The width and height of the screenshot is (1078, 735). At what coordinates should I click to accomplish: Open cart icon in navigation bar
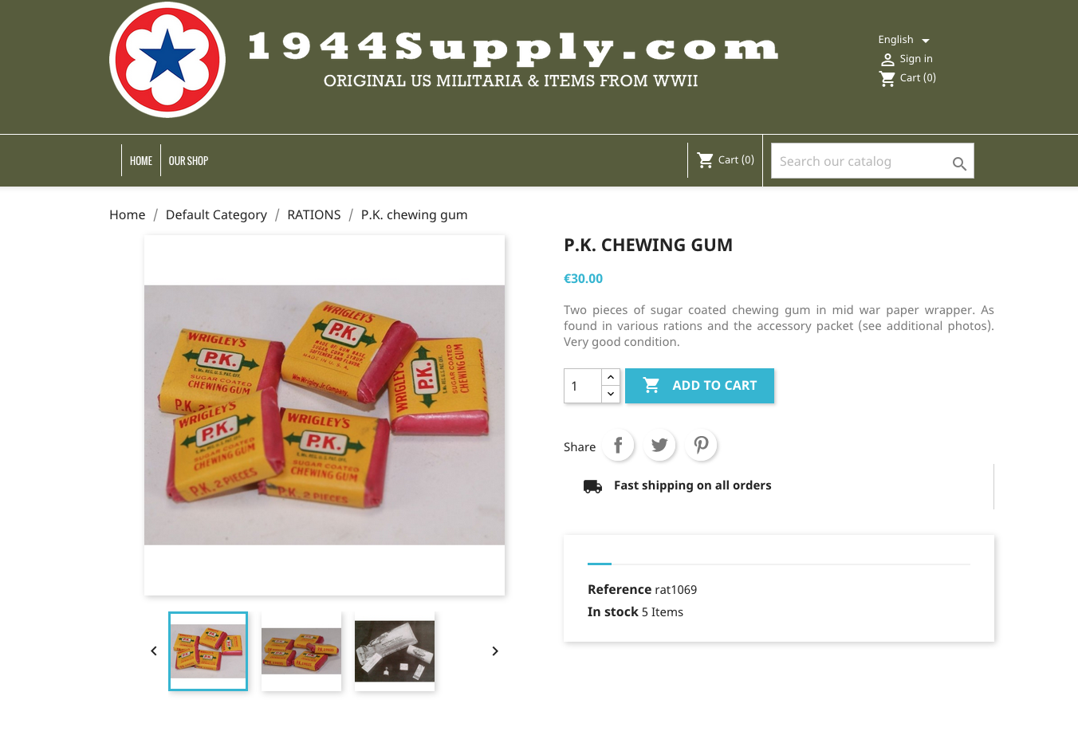point(706,160)
